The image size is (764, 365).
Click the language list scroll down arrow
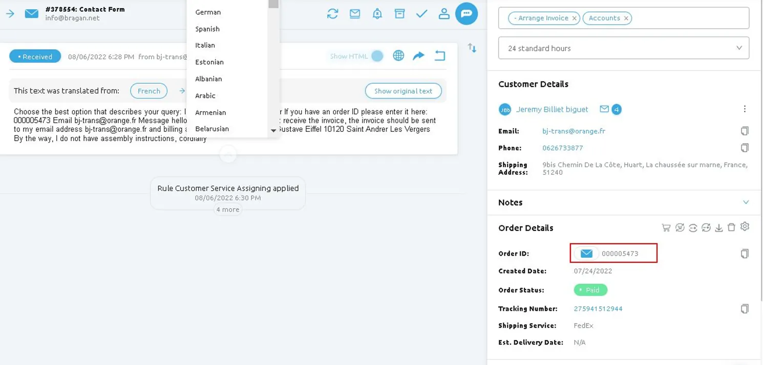coord(273,131)
